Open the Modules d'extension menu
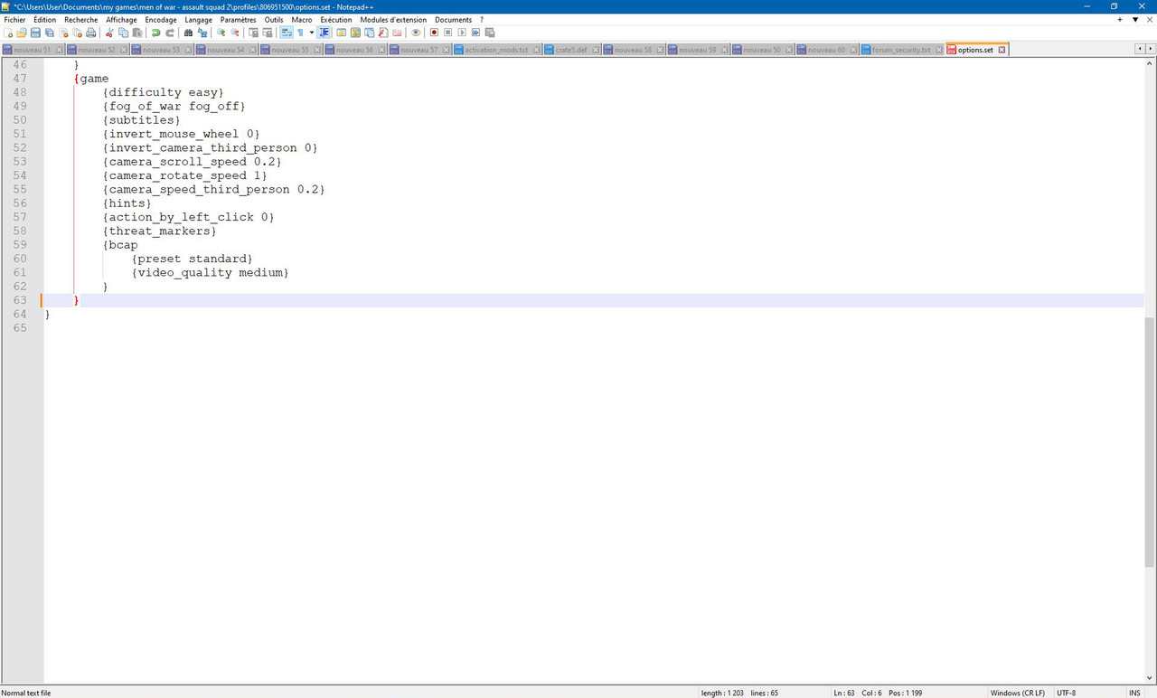Viewport: 1157px width, 698px height. pyautogui.click(x=393, y=19)
